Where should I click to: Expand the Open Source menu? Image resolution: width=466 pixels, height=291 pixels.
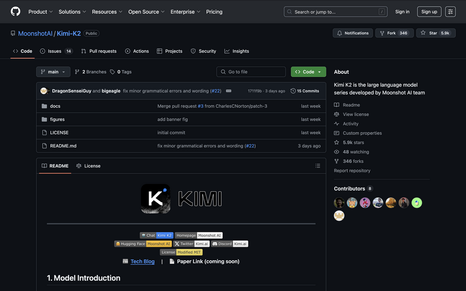146,12
